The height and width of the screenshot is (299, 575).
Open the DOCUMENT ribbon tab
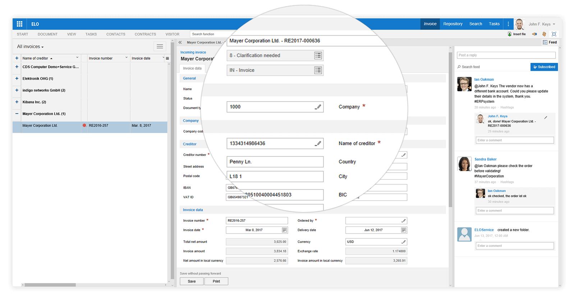click(47, 34)
